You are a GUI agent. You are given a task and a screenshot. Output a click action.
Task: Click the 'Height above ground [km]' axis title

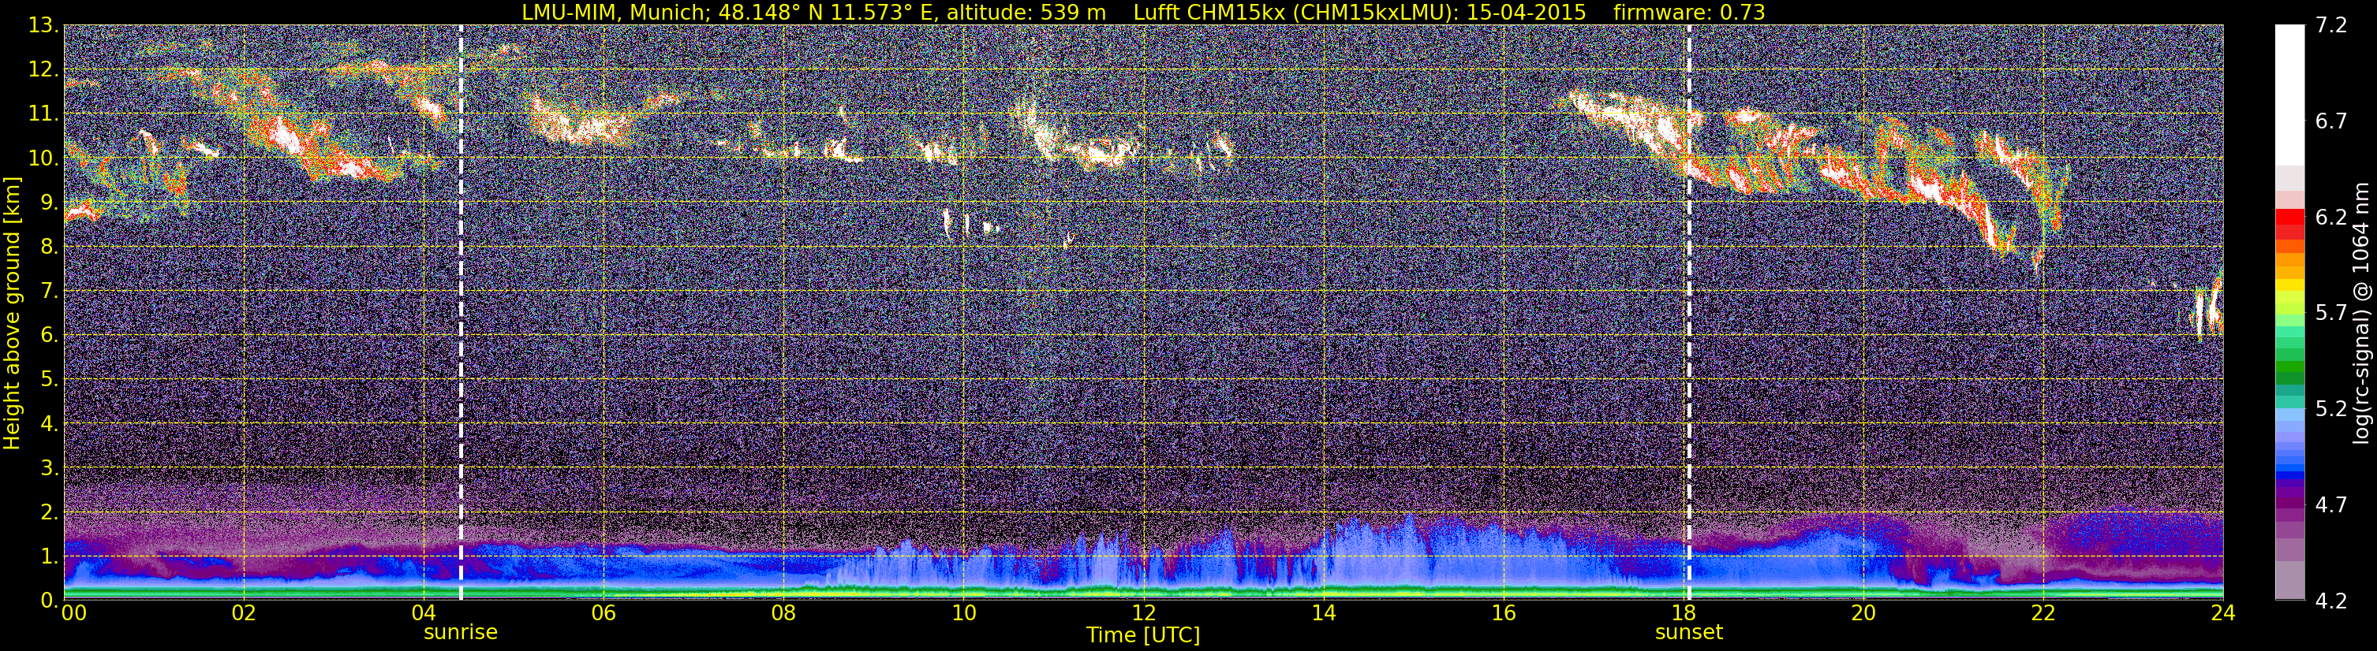(12, 314)
